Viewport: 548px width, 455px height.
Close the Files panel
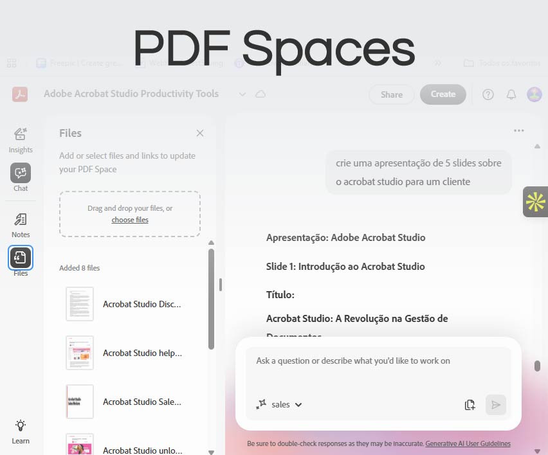(200, 133)
